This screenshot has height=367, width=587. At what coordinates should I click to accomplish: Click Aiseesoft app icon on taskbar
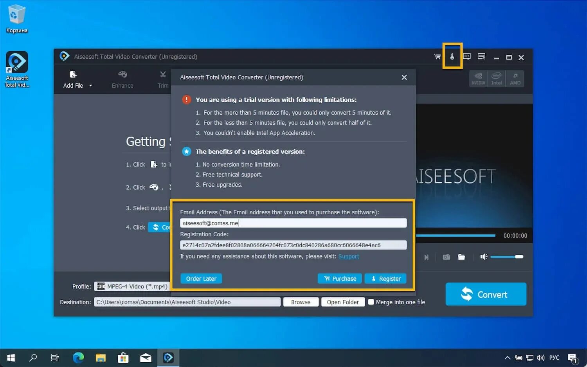pyautogui.click(x=168, y=358)
